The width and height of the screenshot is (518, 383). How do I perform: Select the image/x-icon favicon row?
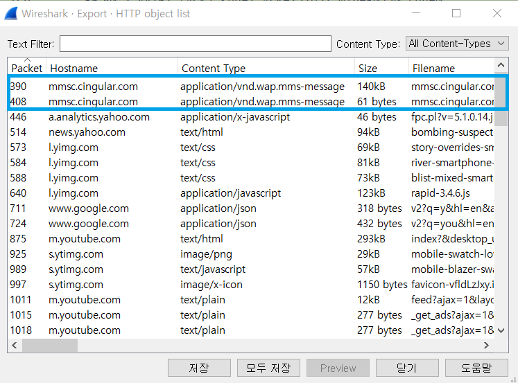tap(252, 285)
